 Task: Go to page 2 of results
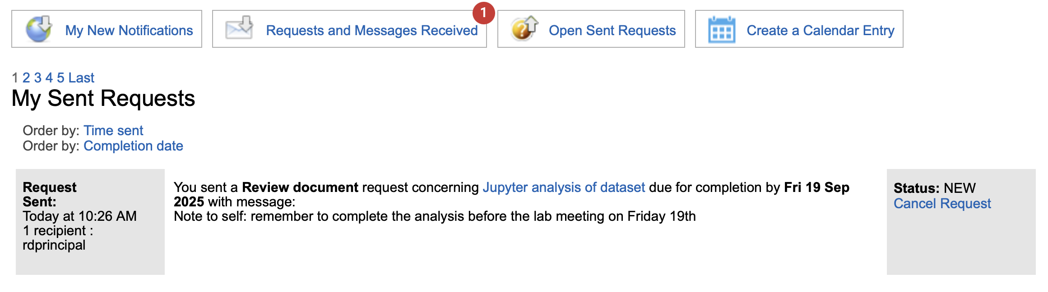point(26,78)
